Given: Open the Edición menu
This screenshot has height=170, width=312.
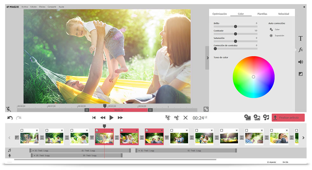Looking at the screenshot, I should pyautogui.click(x=33, y=7).
